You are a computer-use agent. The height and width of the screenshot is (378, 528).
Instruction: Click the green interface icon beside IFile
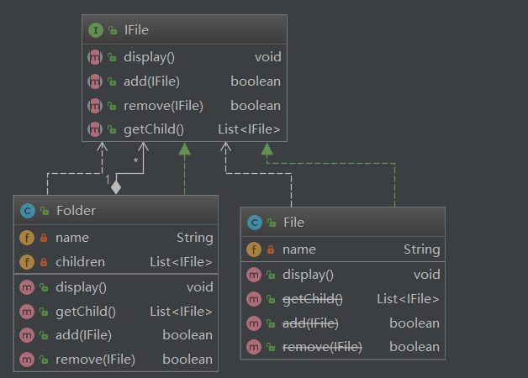[95, 30]
